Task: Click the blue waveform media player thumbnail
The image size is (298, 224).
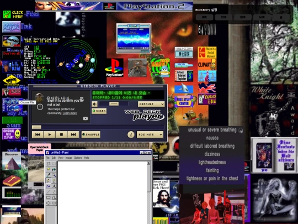Action: tap(134, 38)
